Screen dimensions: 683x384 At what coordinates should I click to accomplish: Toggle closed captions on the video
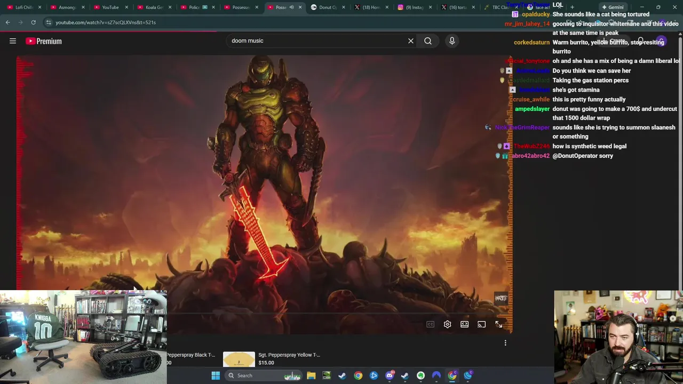[x=430, y=324]
